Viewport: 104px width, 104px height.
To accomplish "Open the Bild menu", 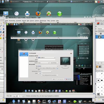I will pyautogui.click(x=28, y=21).
